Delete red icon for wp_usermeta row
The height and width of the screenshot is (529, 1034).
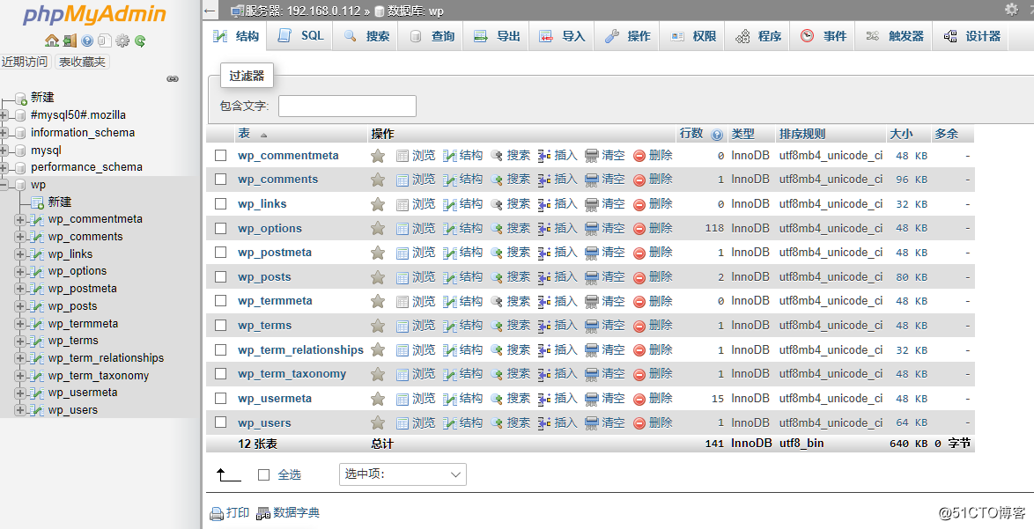[x=639, y=400]
